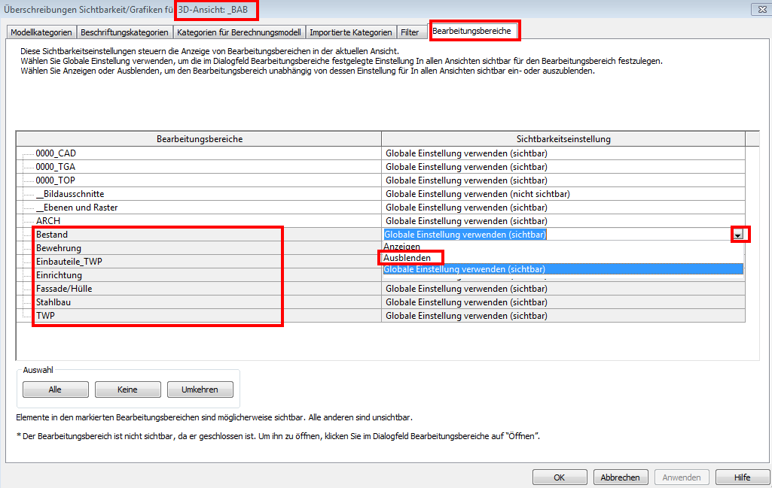Invert selection with the Umkehren button
The height and width of the screenshot is (488, 772).
tap(200, 389)
